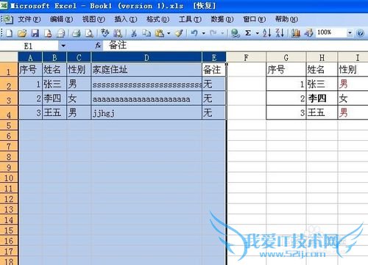Toggle the Drawing toolbar icon
This screenshot has height=265, width=368.
click(x=308, y=33)
